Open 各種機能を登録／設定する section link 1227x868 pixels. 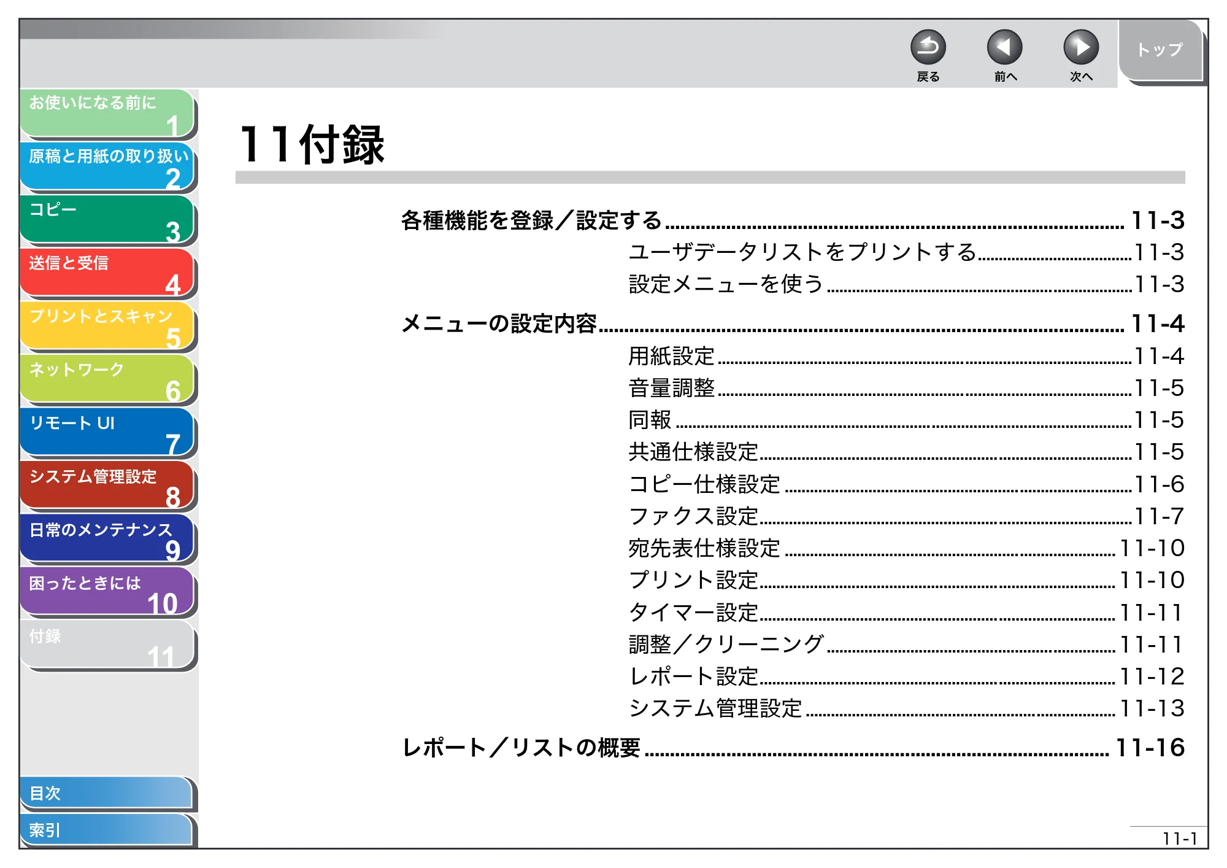[x=793, y=220]
